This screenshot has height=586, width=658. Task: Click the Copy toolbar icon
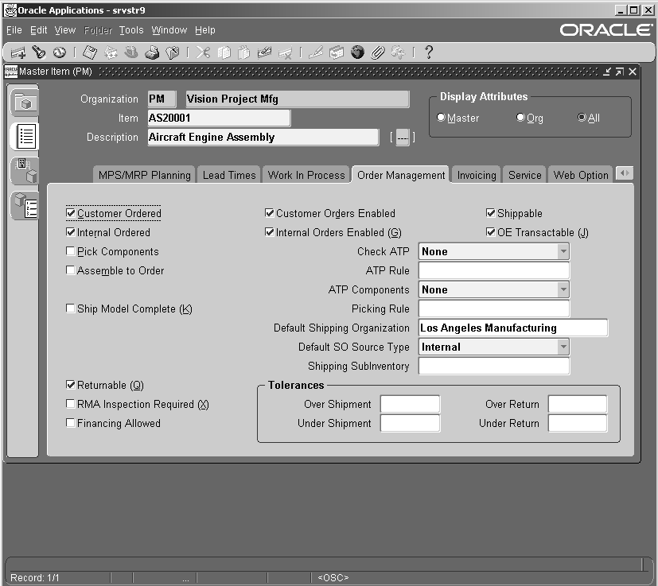point(224,52)
